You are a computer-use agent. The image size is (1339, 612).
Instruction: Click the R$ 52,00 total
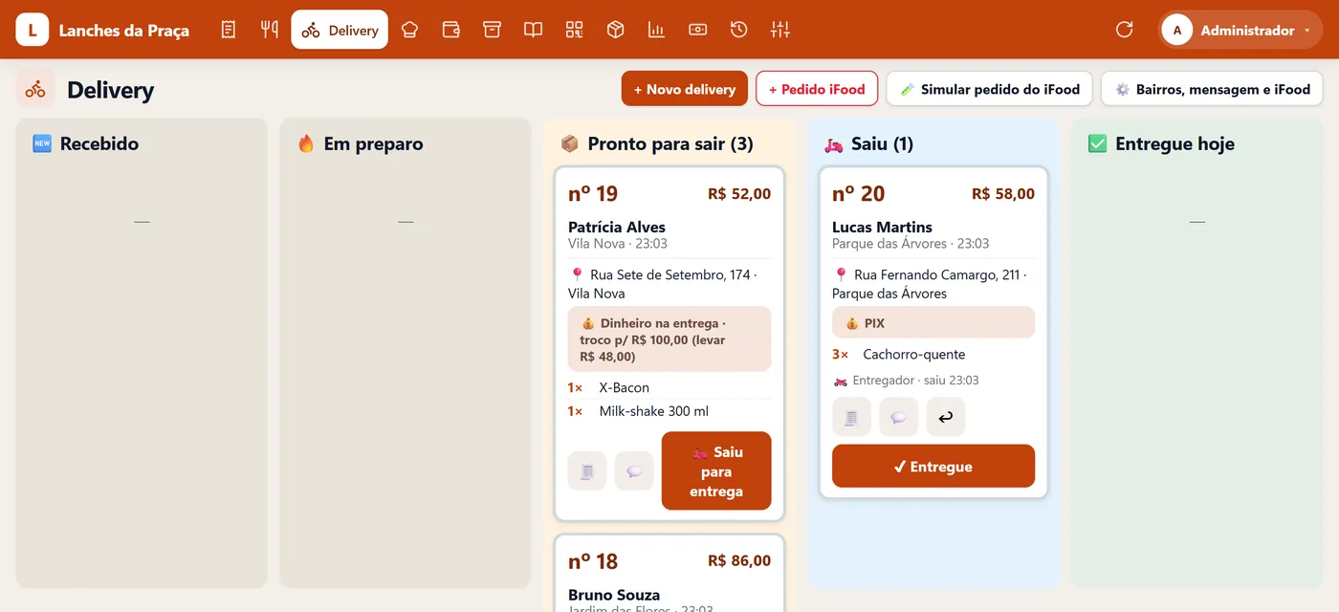click(739, 193)
